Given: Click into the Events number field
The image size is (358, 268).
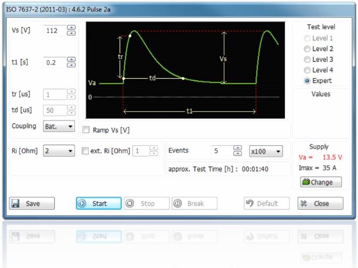Looking at the screenshot, I should coord(221,151).
